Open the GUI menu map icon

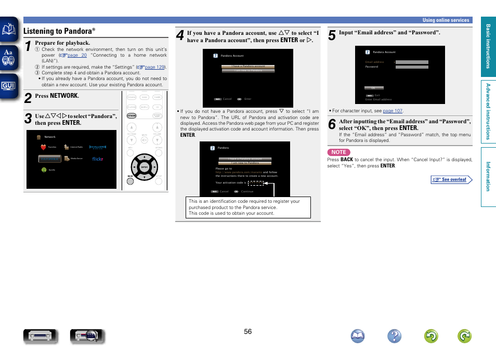(9, 86)
